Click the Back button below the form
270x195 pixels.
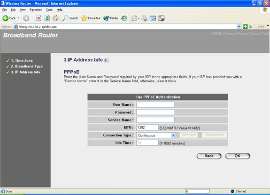coord(209,156)
